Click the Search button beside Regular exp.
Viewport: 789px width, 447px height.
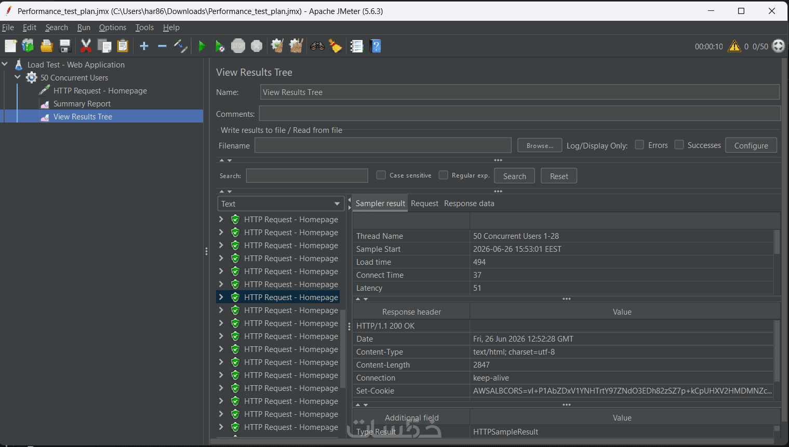pyautogui.click(x=514, y=176)
